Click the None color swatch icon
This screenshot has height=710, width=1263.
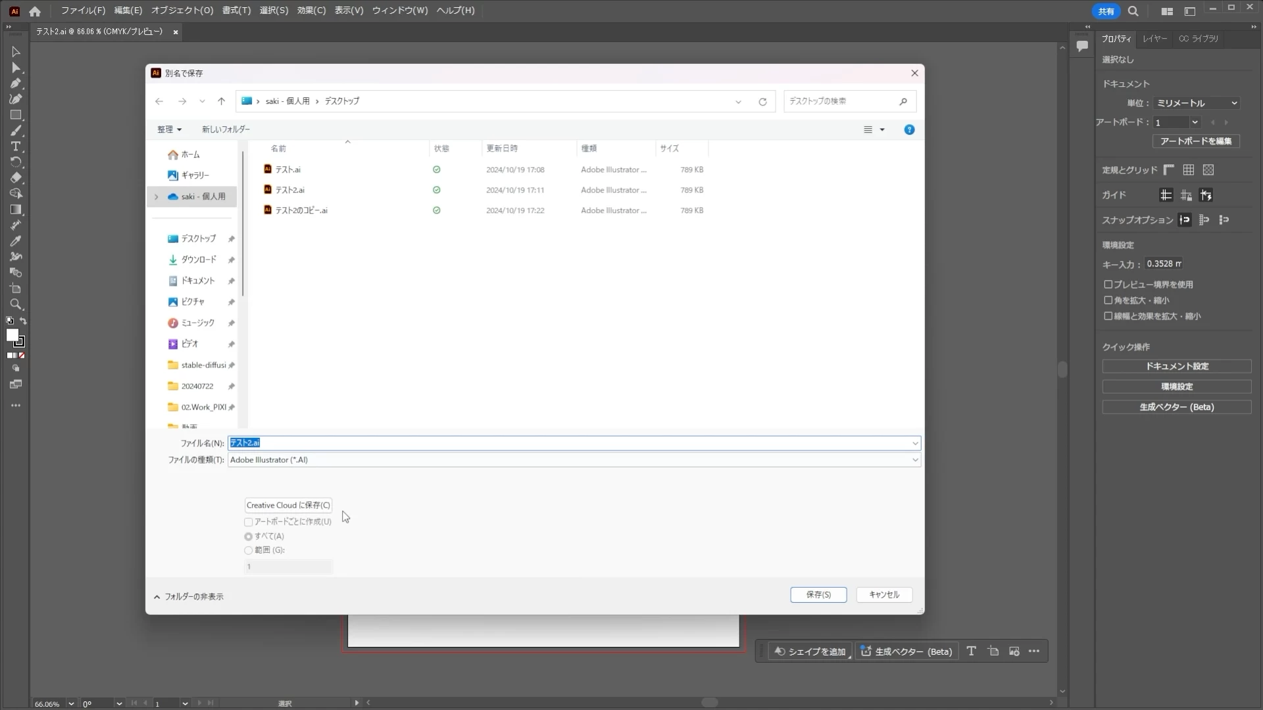tap(22, 356)
